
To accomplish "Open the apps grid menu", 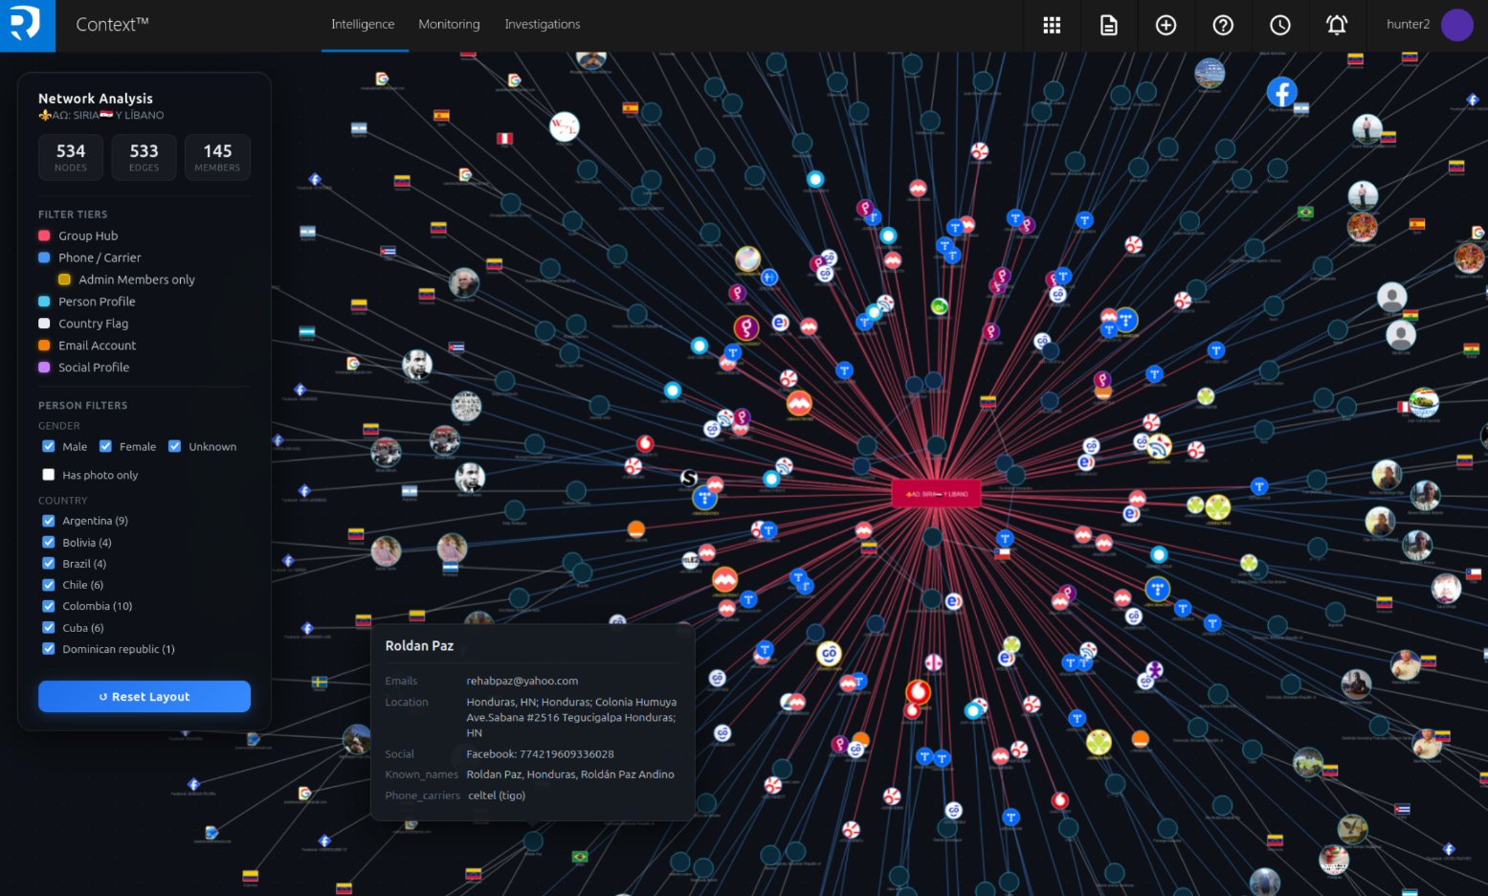I will click(x=1052, y=25).
